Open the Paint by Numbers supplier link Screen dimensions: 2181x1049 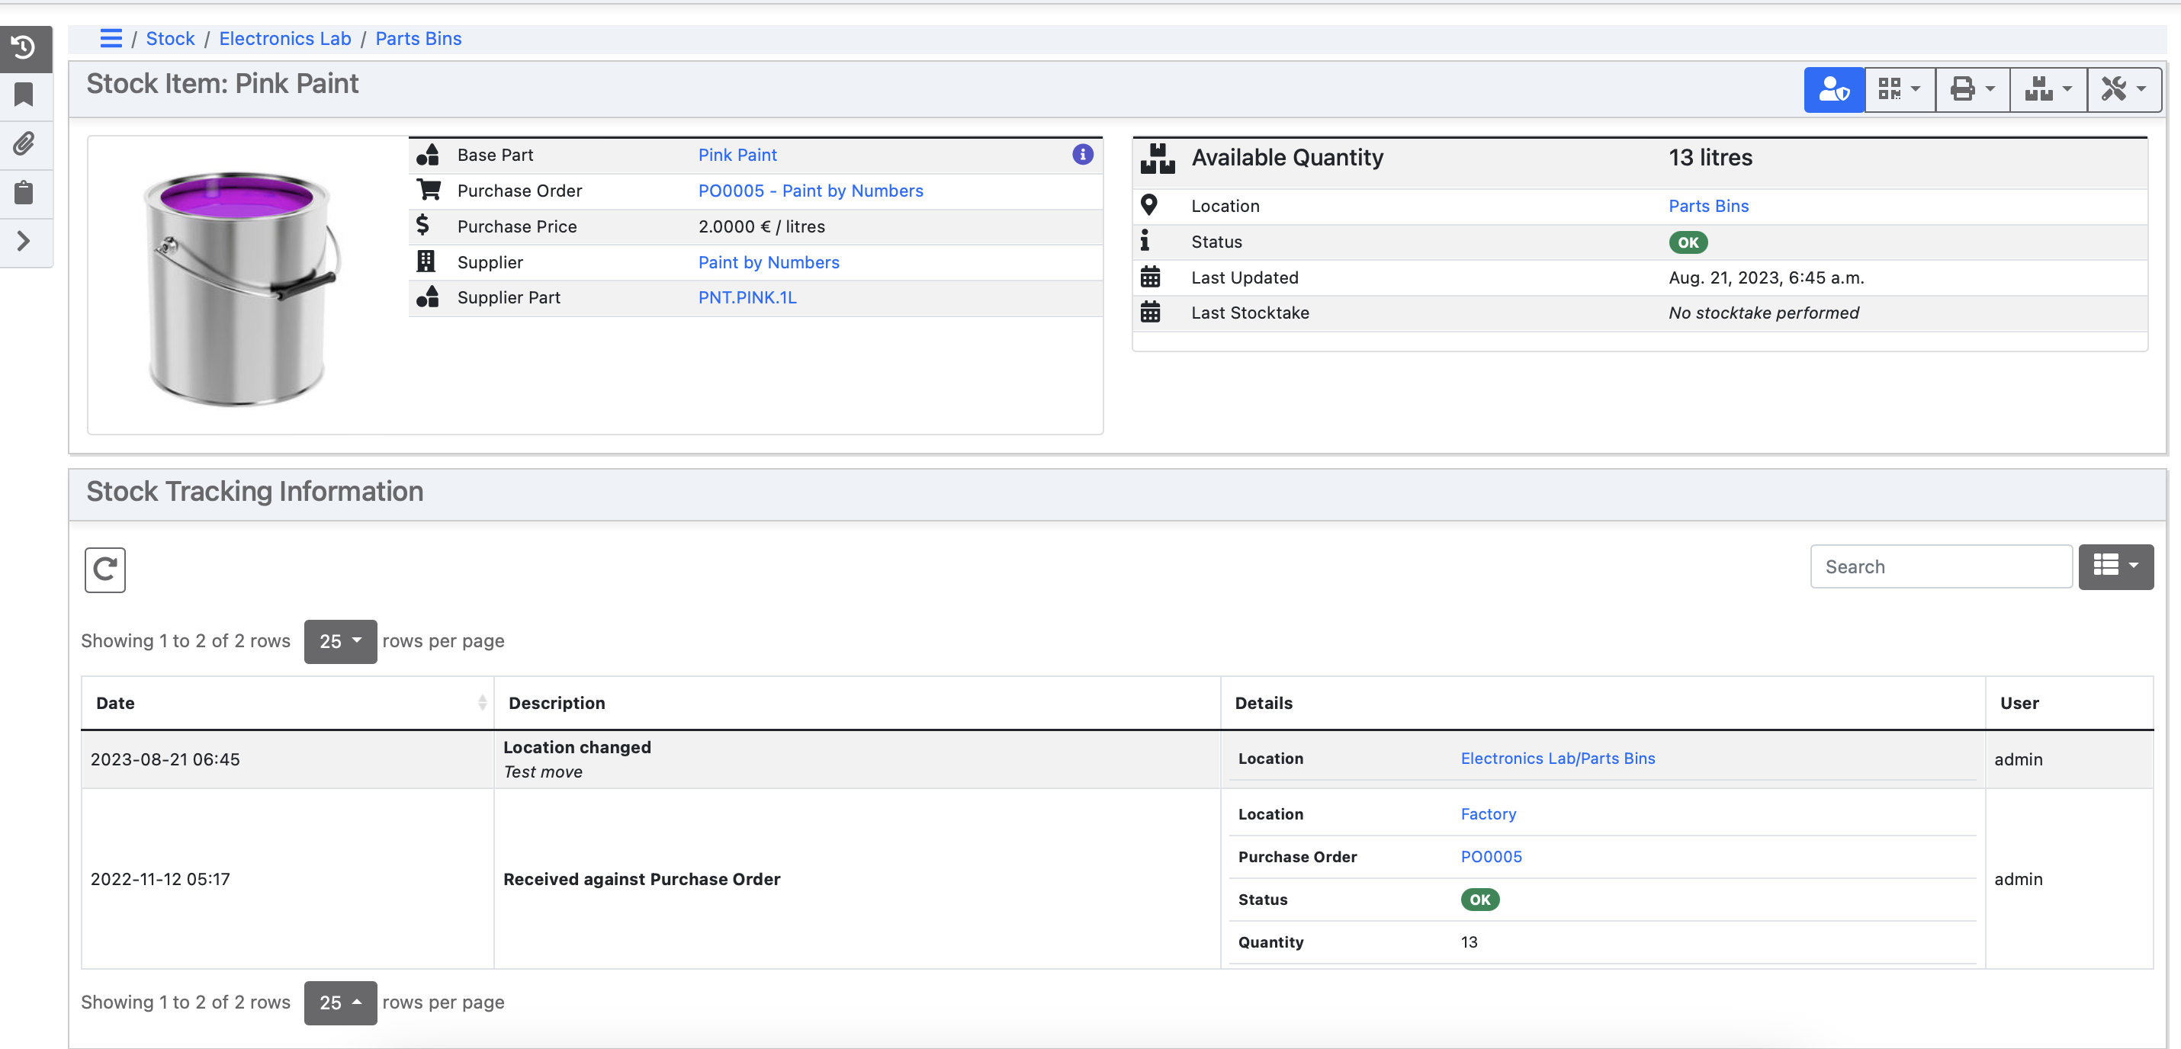coord(768,262)
